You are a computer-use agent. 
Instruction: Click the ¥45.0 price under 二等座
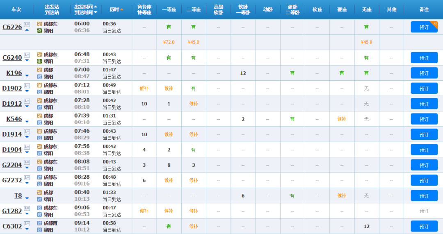click(194, 42)
